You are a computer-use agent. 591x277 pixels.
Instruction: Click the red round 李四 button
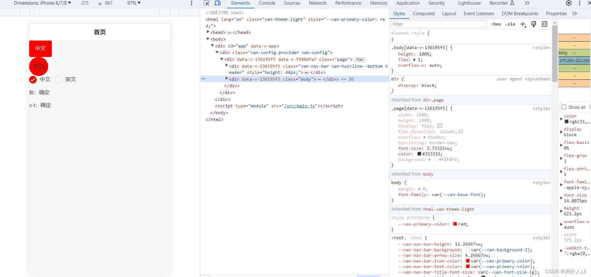pos(39,66)
